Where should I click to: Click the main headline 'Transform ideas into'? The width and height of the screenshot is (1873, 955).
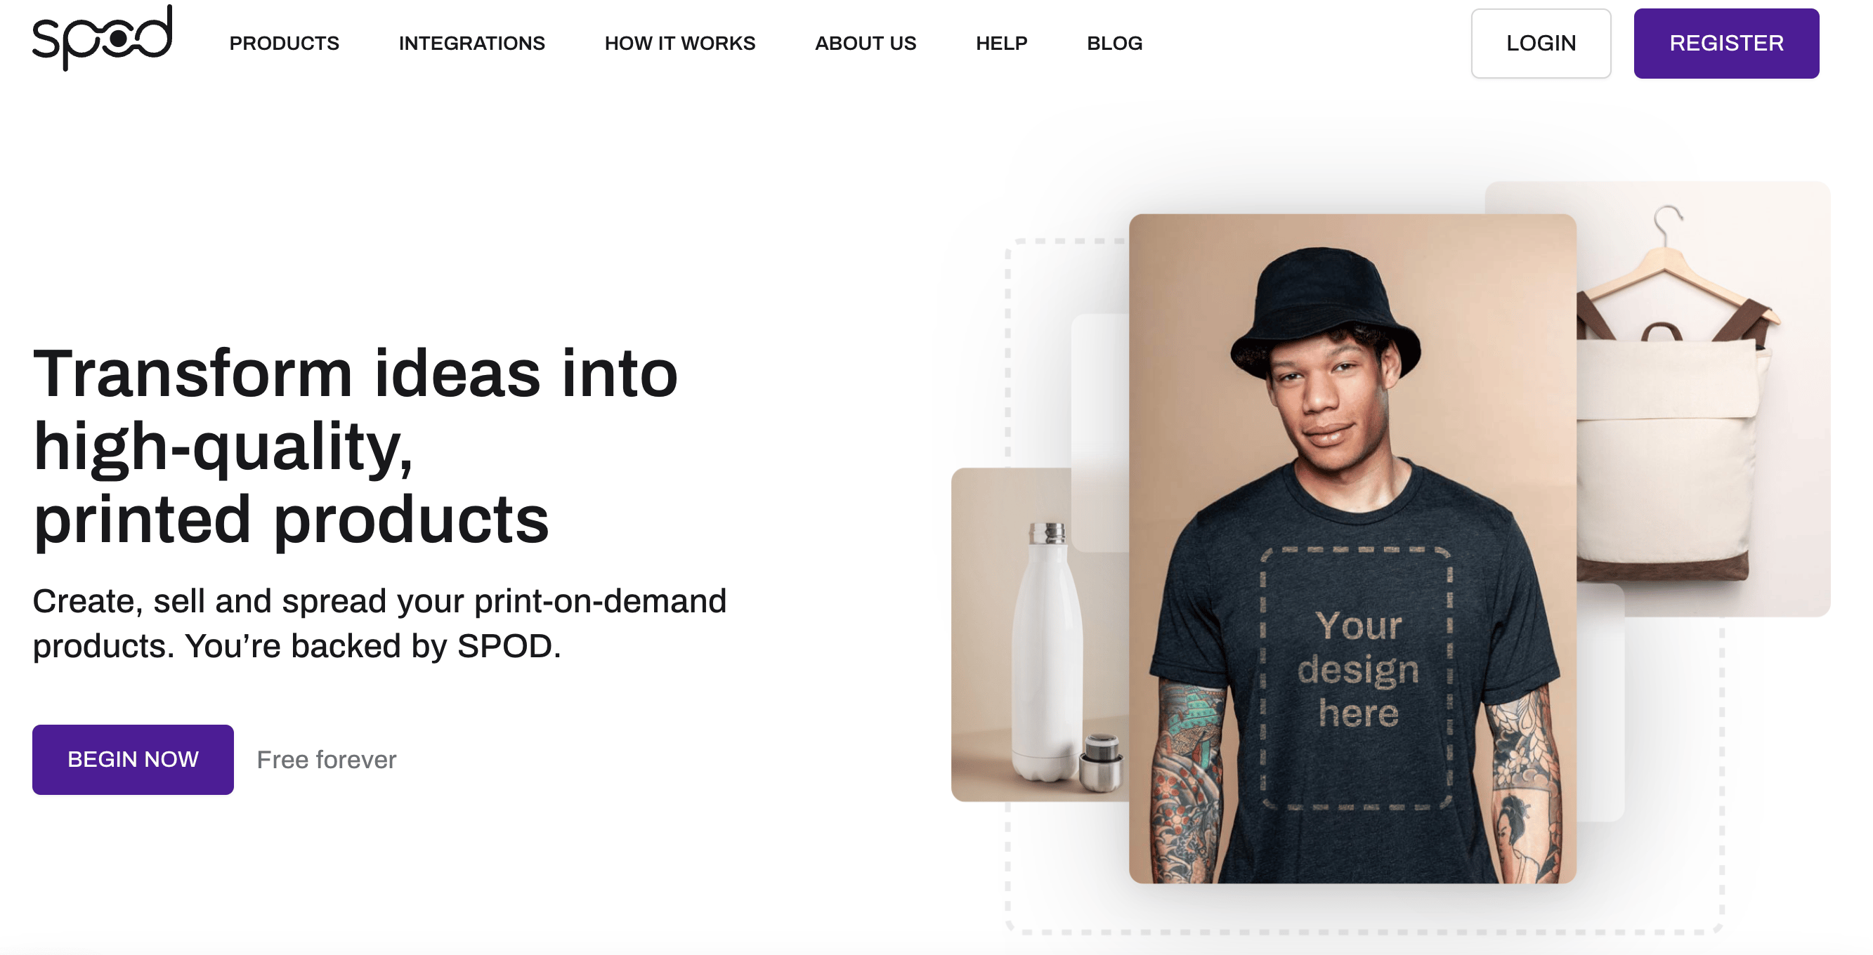point(355,374)
